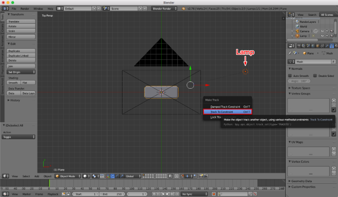The height and width of the screenshot is (197, 338).
Task: Open the Render properties tab icon
Action: [299, 46]
